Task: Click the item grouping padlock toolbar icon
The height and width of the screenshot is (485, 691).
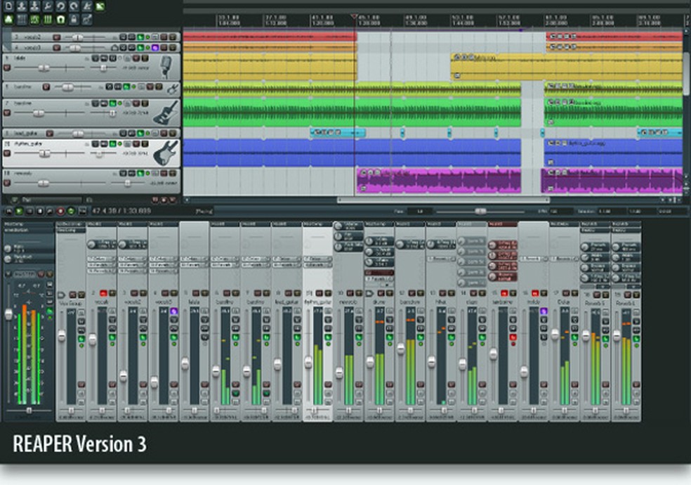Action: [x=72, y=18]
